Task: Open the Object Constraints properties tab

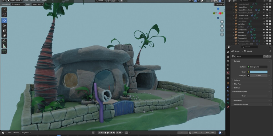Action: click(228, 99)
